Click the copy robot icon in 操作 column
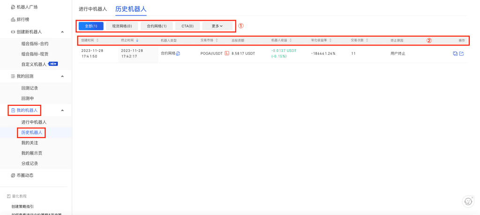Image resolution: width=480 pixels, height=215 pixels. 455,54
